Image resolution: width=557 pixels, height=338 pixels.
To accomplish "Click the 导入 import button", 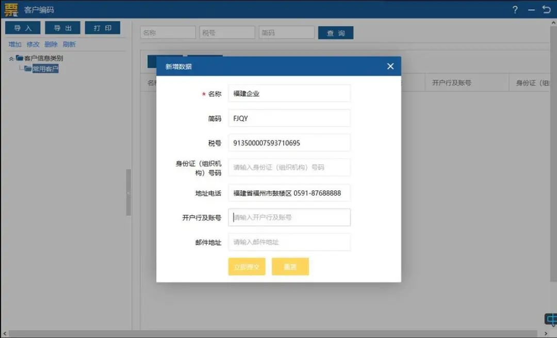I will pos(23,27).
